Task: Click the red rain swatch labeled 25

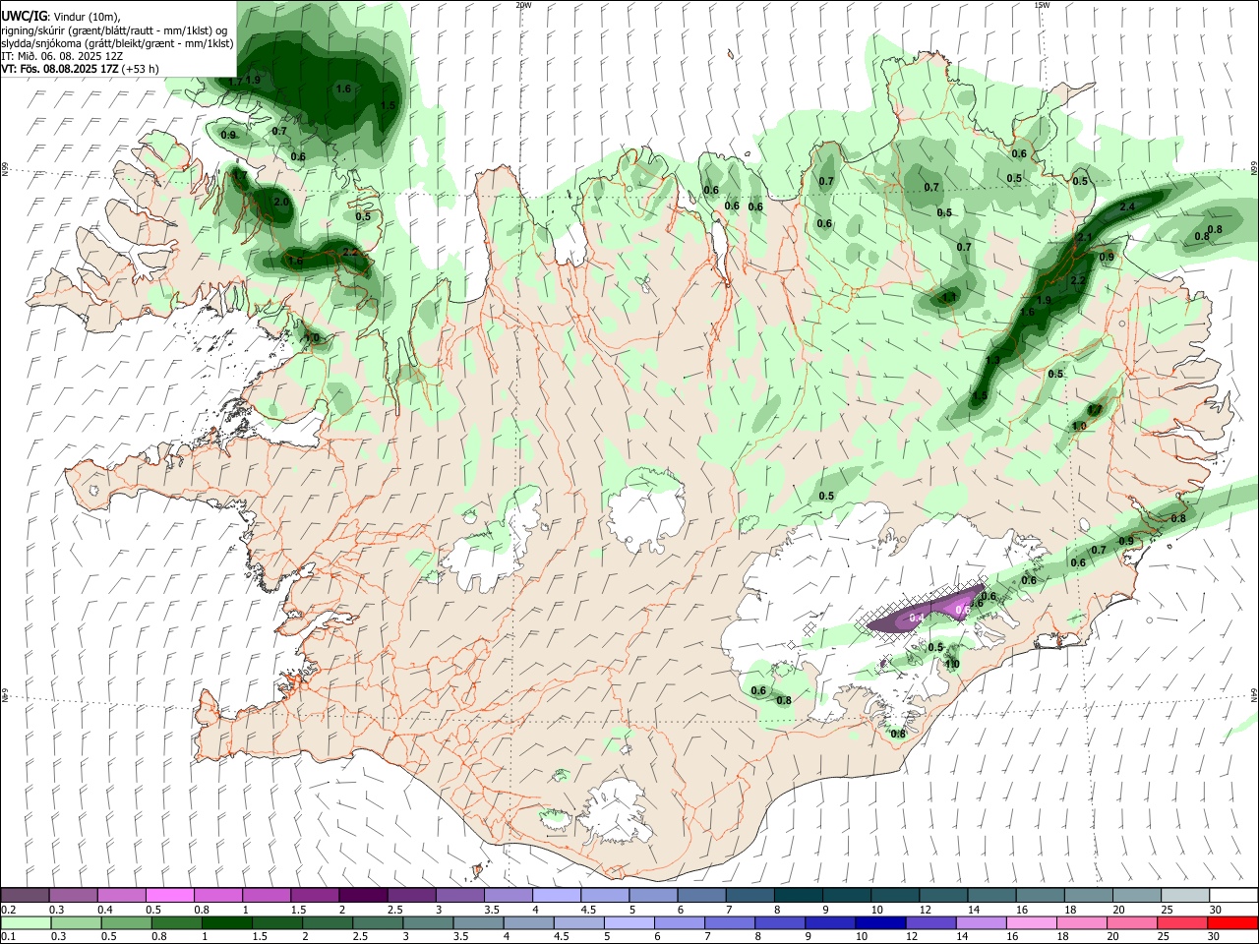Action: [1181, 922]
